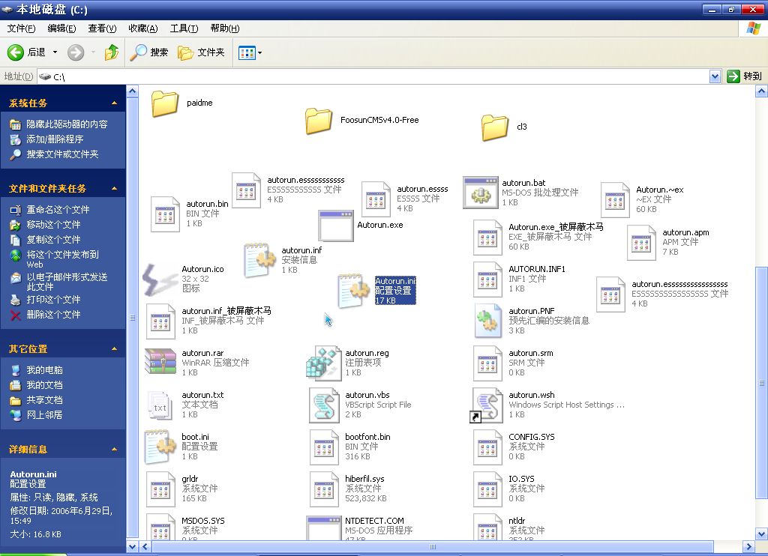This screenshot has height=556, width=768.
Task: Open 我的文档 from other places
Action: pyautogui.click(x=44, y=385)
